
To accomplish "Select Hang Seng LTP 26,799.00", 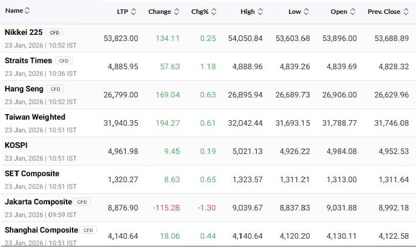I will (121, 95).
